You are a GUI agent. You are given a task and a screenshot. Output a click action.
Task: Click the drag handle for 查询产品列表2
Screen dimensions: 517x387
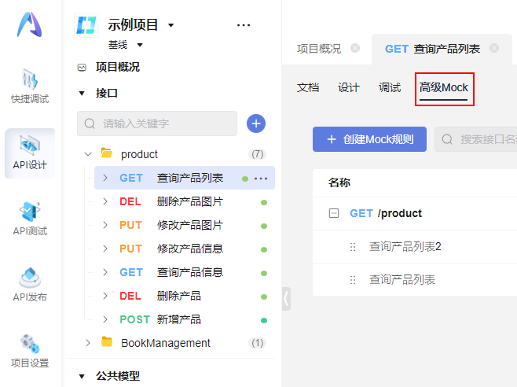353,247
